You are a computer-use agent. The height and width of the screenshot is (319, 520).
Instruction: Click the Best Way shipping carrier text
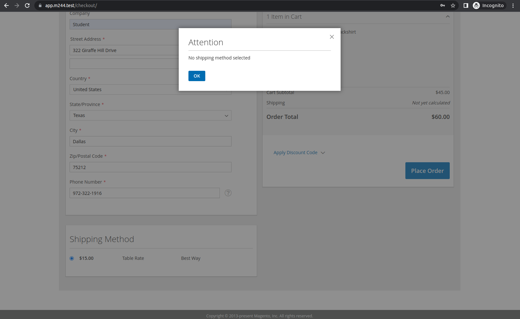pos(191,258)
